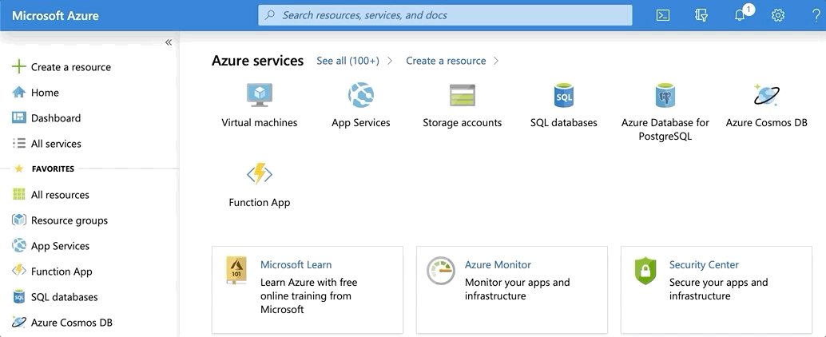Open the Azure Monitor card link

[x=498, y=265]
